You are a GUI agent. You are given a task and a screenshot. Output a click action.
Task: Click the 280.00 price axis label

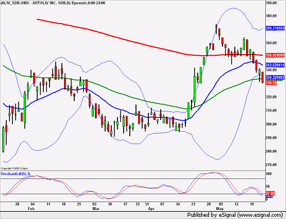pyautogui.click(x=271, y=151)
